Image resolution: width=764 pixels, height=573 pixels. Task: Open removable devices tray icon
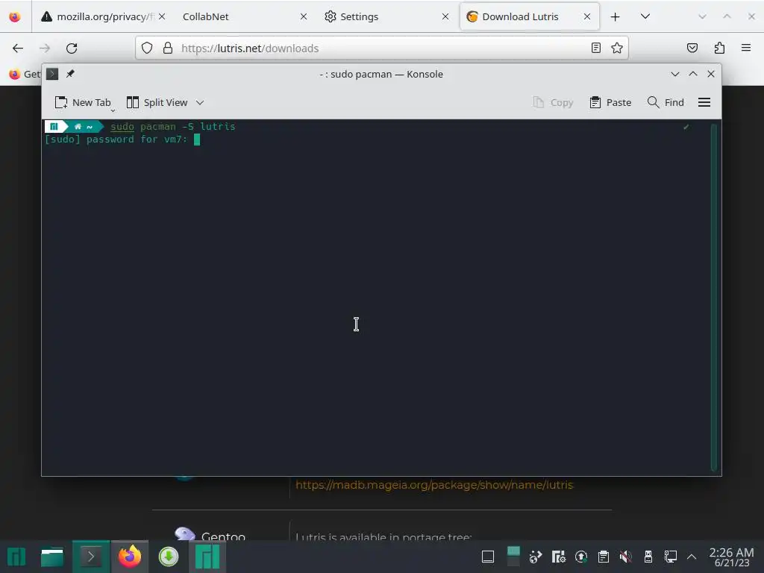point(648,557)
